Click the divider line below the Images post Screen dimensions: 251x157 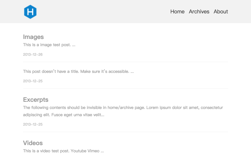coord(125,62)
